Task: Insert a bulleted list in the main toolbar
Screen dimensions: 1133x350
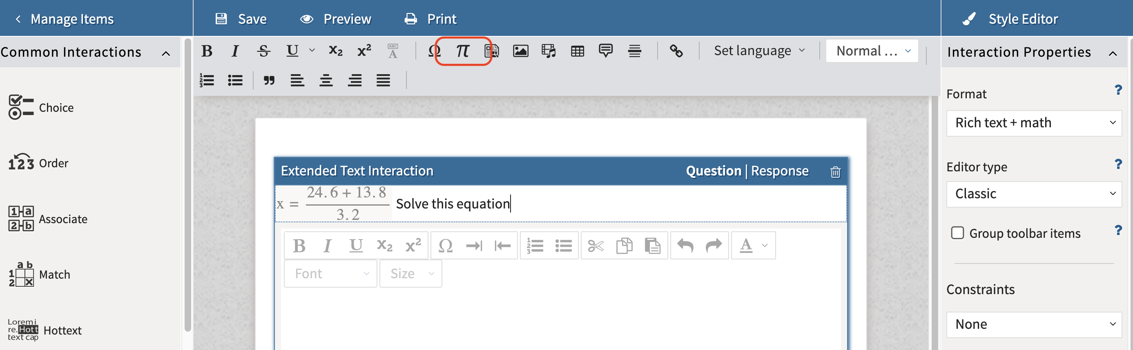Action: (235, 80)
